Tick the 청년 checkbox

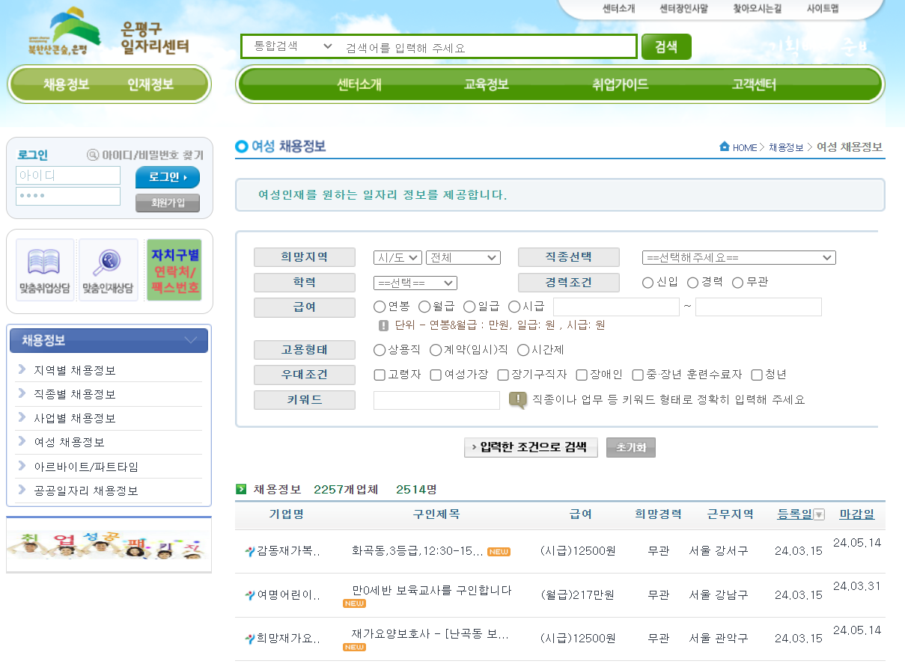[757, 375]
